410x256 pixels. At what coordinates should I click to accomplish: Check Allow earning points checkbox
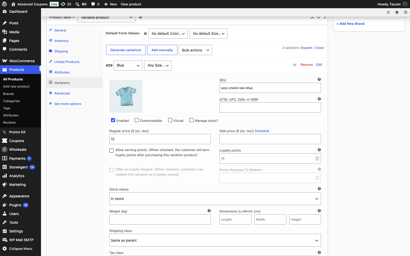[x=111, y=151]
